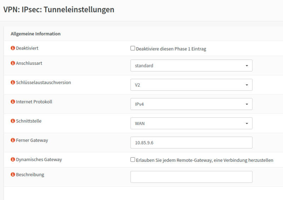Open the help icon beside Schnittstelle
This screenshot has height=200, width=283.
point(13,121)
